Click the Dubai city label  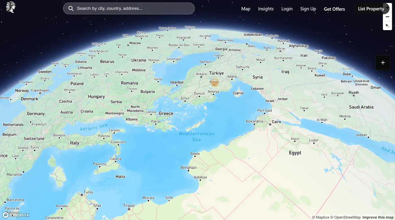[347, 74]
